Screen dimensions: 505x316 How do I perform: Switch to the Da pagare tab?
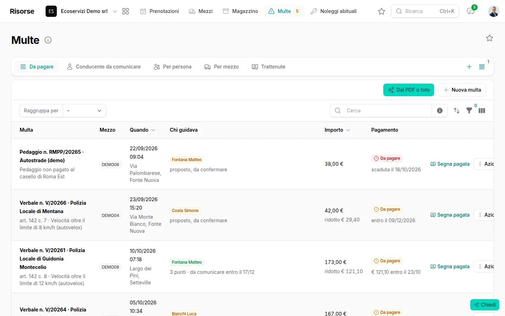coord(37,67)
